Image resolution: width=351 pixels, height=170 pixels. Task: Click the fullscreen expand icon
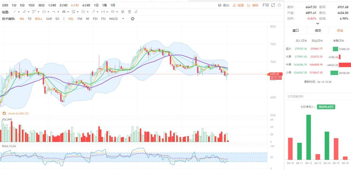tap(273, 5)
